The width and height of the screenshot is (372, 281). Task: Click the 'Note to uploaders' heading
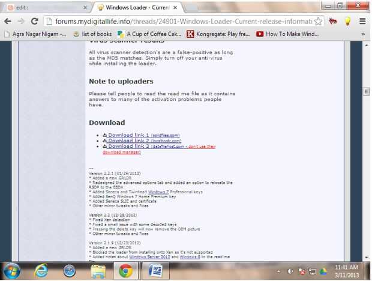(121, 82)
